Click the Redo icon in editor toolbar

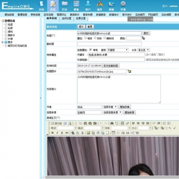[106, 123]
